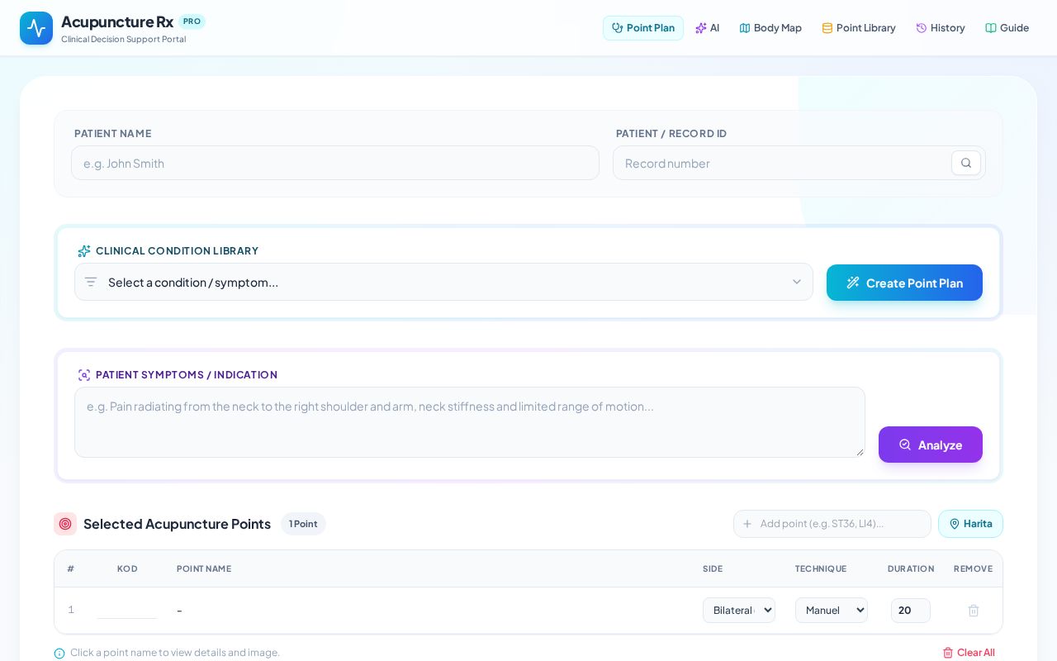The image size is (1057, 661).
Task: Click the purple Analyze button
Action: click(931, 445)
